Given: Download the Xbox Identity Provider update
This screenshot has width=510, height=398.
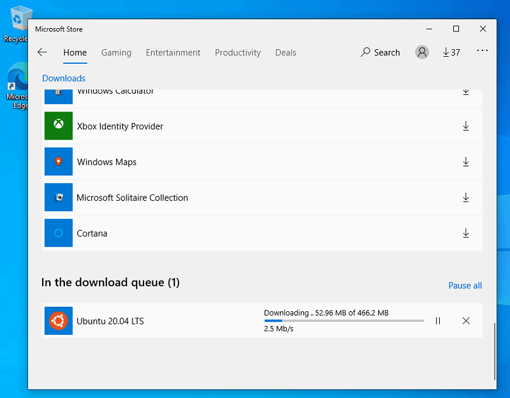Looking at the screenshot, I should [x=466, y=126].
